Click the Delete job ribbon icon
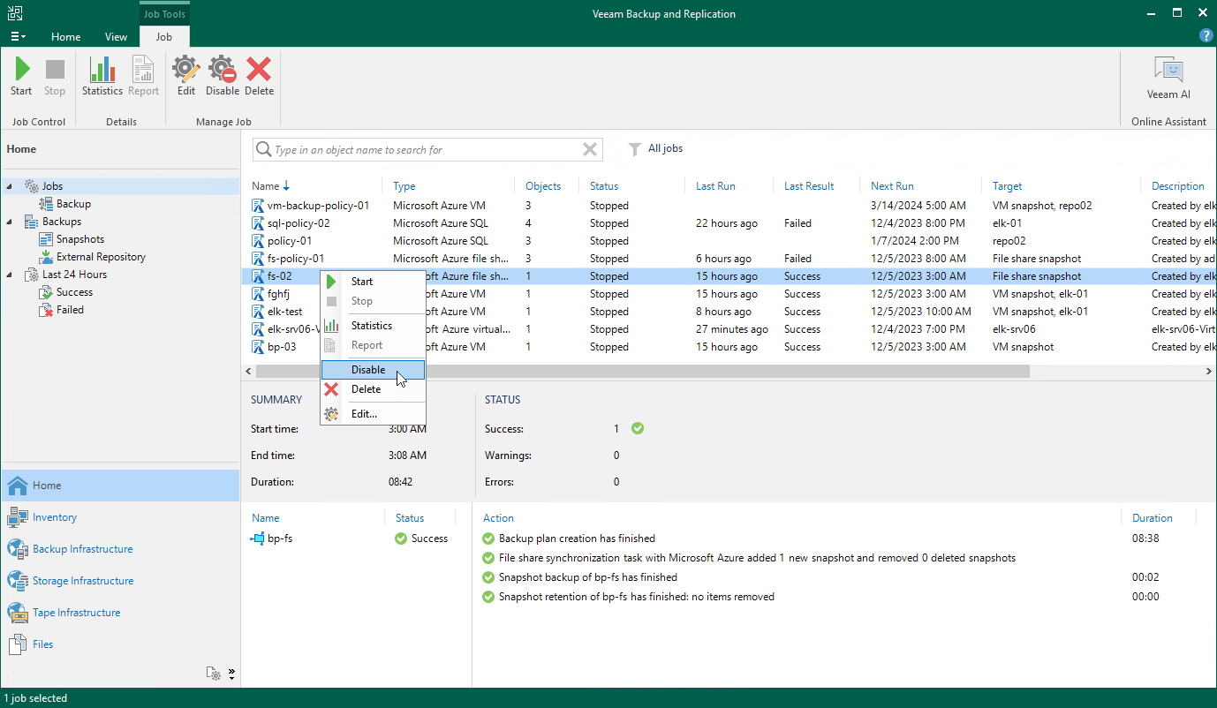The width and height of the screenshot is (1217, 708). coord(259,77)
